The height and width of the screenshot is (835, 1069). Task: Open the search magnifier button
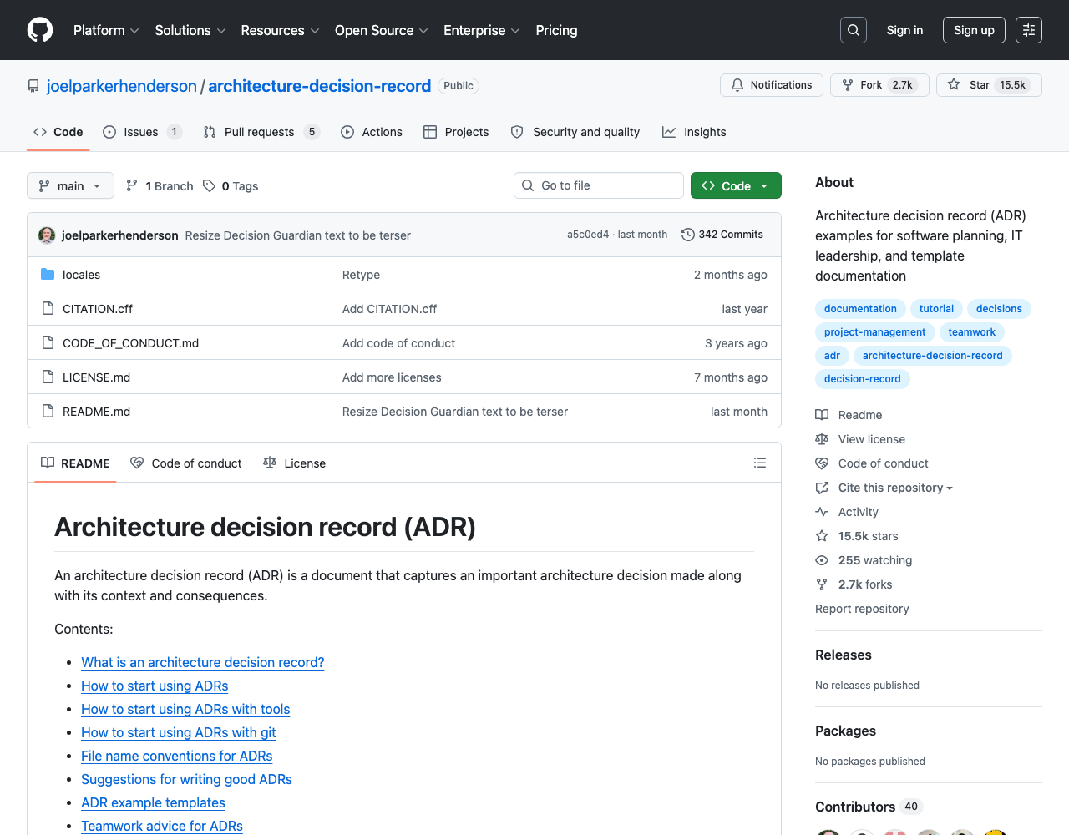854,30
